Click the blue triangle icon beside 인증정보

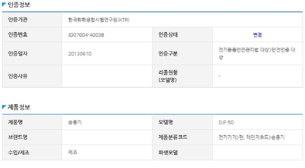point(4,5)
